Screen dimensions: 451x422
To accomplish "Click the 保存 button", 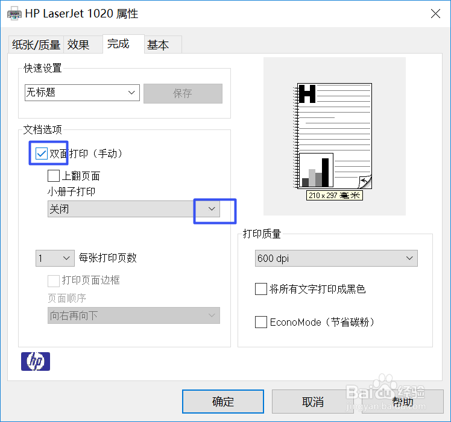I will [x=183, y=93].
